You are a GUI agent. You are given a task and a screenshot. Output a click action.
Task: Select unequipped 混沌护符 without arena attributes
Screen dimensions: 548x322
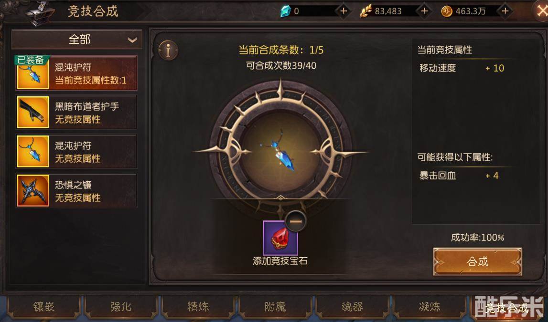76,151
